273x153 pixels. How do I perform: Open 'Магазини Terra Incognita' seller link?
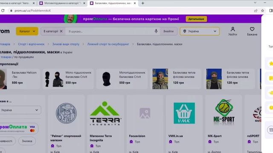[x=101, y=138]
